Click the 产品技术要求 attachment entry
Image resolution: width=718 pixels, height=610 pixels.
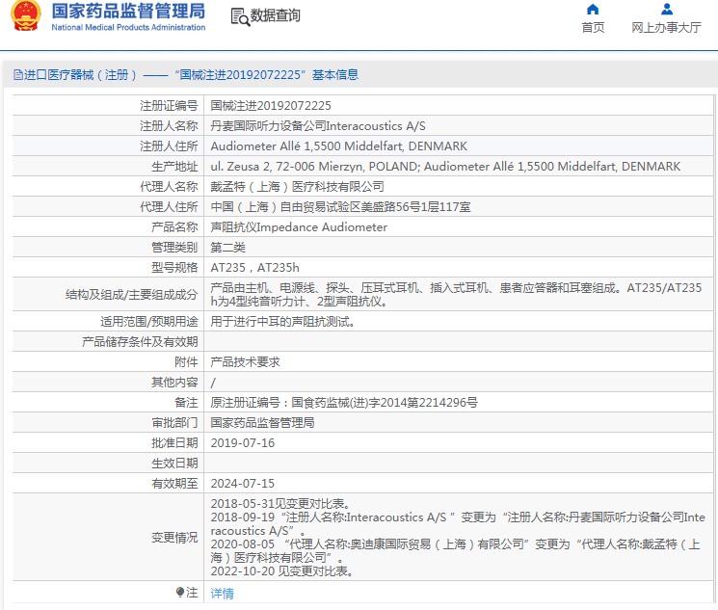point(245,362)
